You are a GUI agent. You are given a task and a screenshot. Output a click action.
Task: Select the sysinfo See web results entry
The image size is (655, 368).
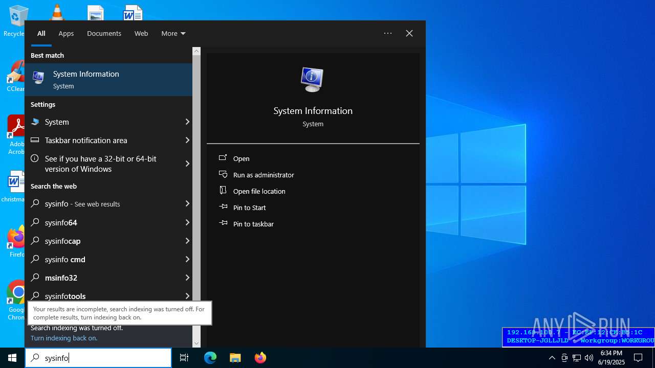coord(108,203)
